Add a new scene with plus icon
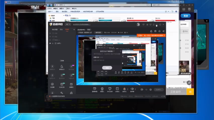Screen dimensions: 214x120 coord(74,29)
